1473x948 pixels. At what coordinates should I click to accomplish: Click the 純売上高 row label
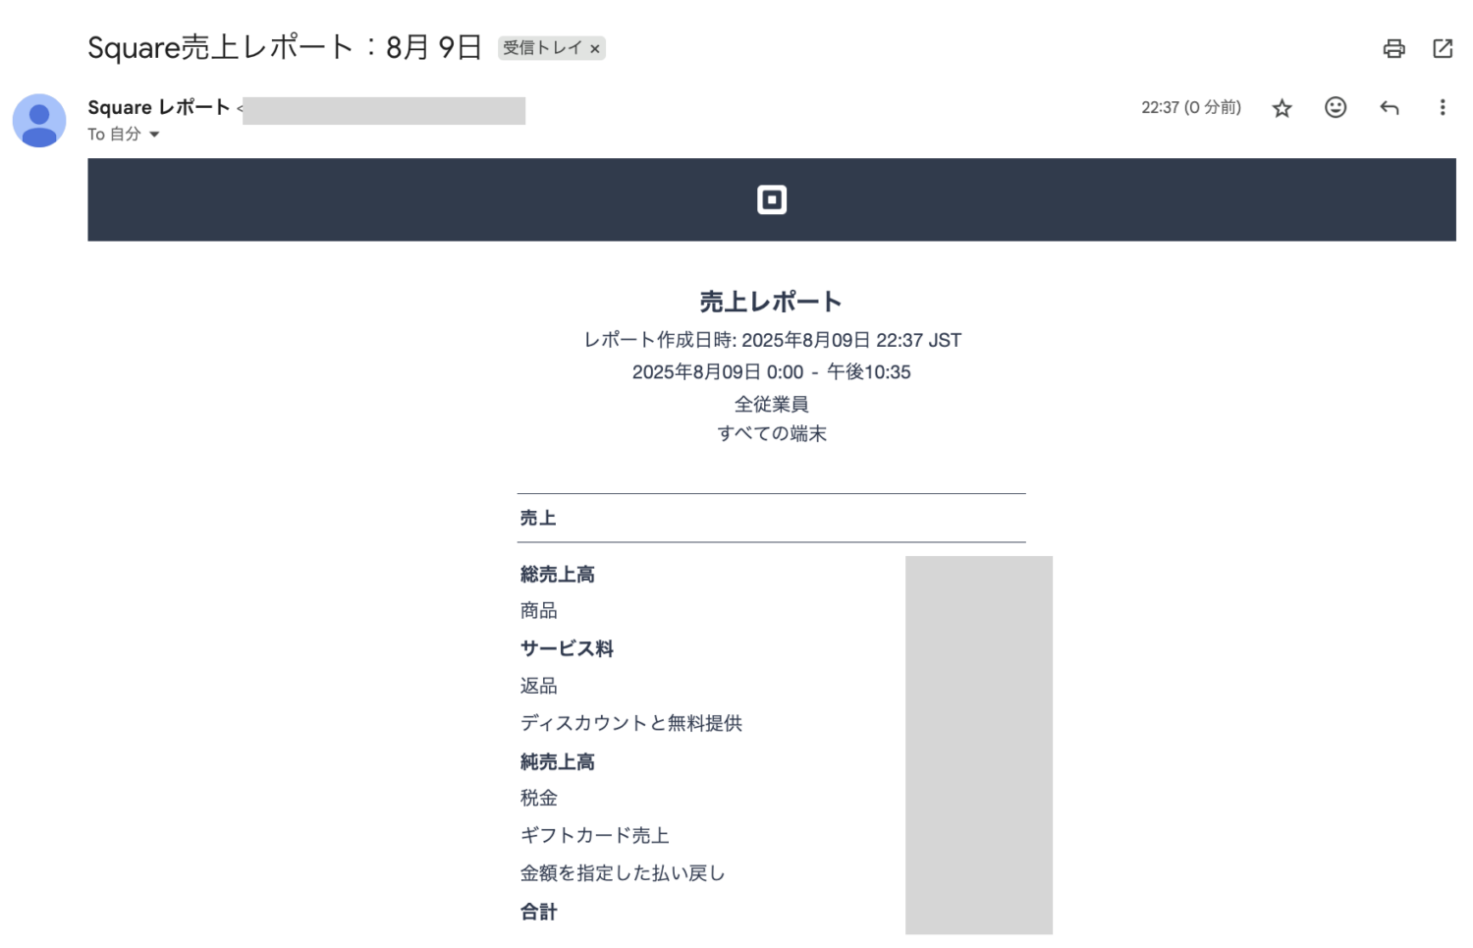(x=557, y=761)
